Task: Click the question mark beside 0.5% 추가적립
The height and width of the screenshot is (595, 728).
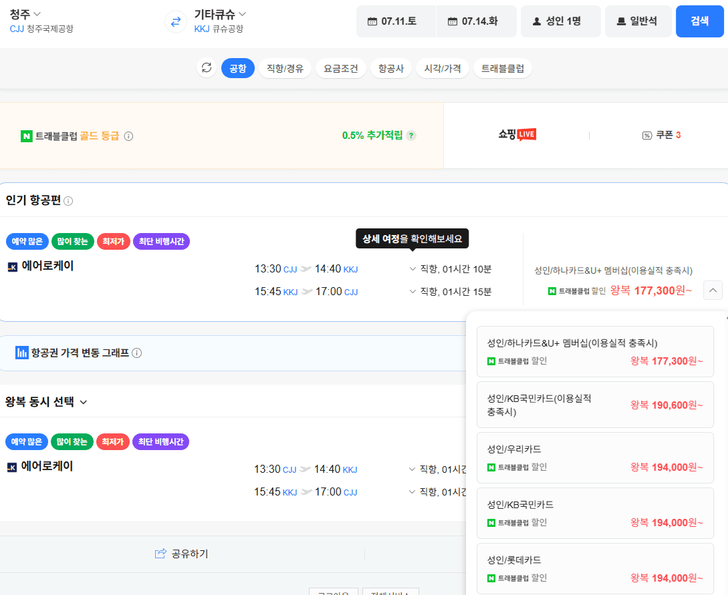Action: click(411, 136)
